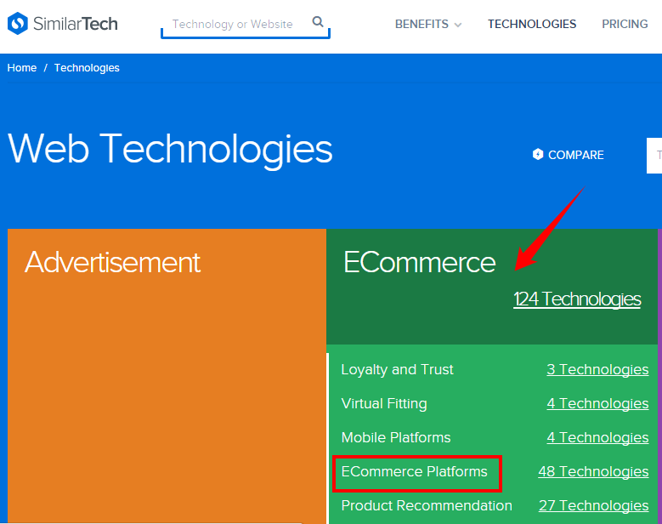
Task: Select Product Recommendation category
Action: [x=427, y=505]
